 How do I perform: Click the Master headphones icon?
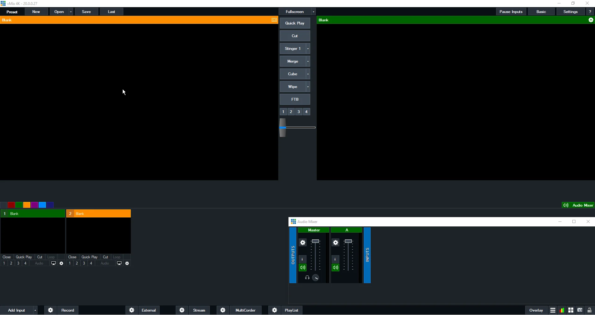(307, 278)
